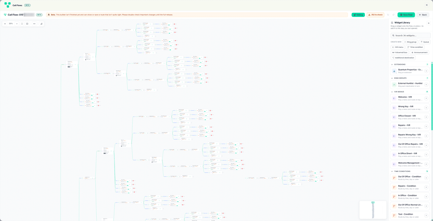
Task: Create new Ring group widget
Action: [410, 42]
